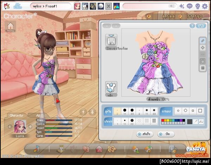Image resolution: width=211 pixels, height=165 pixels.
Task: Select the paint bucket fill tool
Action: point(201,122)
